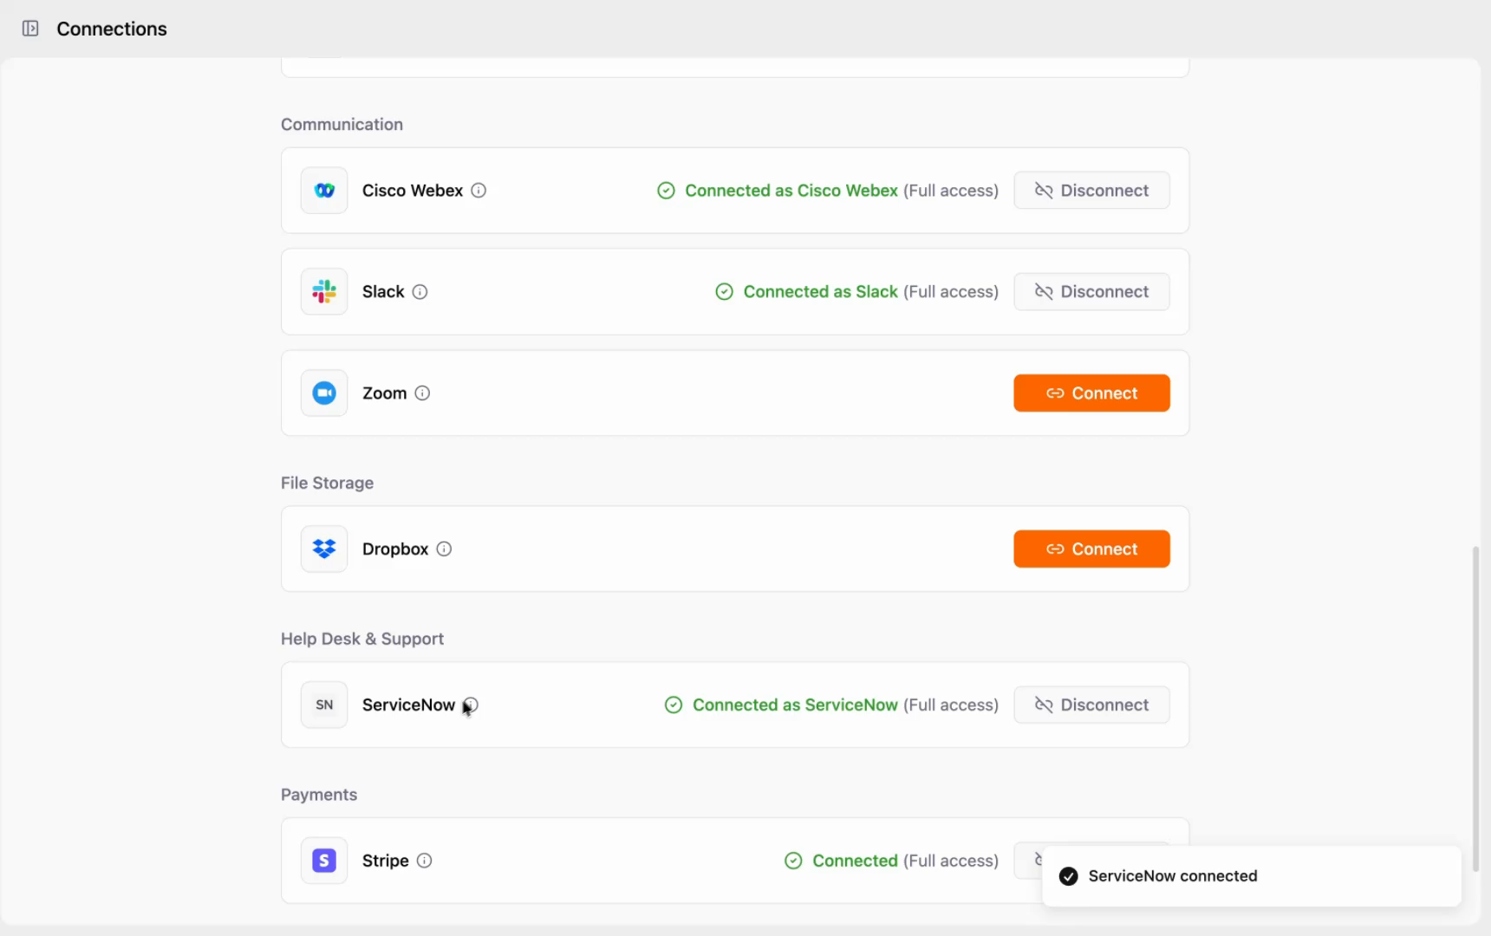This screenshot has width=1491, height=936.
Task: Click the Zoom logo icon
Action: [x=324, y=393]
